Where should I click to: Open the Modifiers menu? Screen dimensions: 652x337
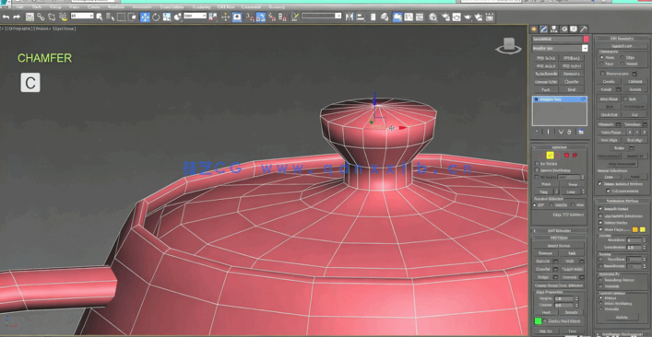click(x=116, y=7)
